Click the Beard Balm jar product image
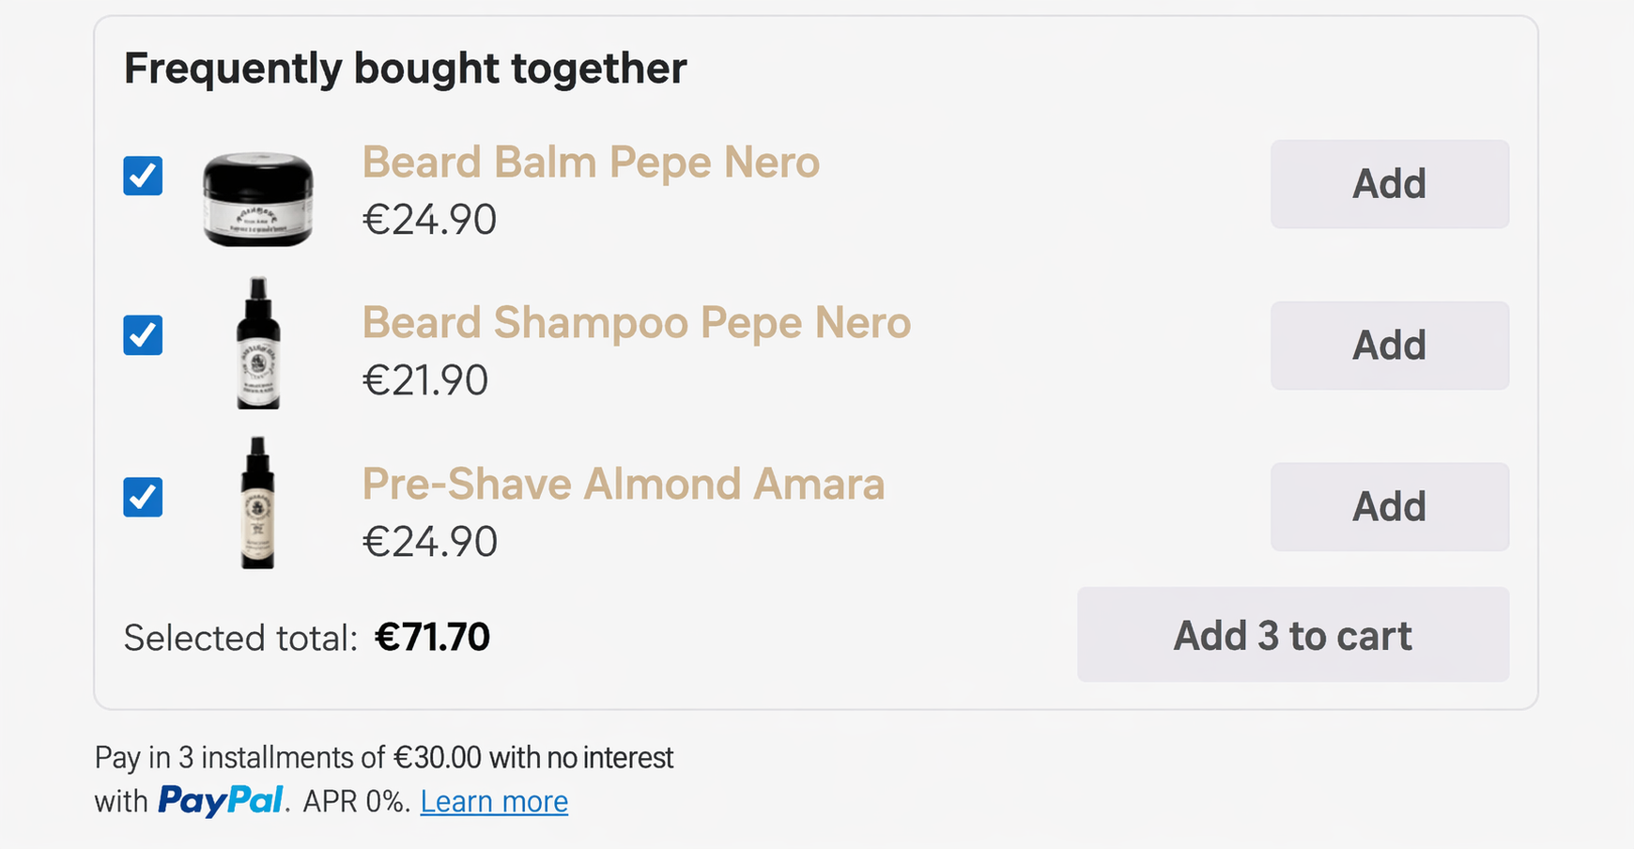 (x=258, y=200)
